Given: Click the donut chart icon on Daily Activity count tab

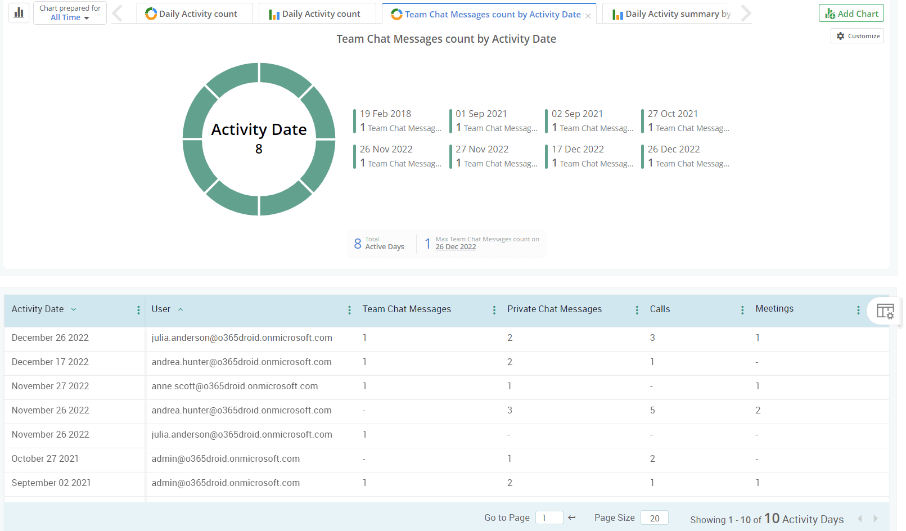Looking at the screenshot, I should click(151, 13).
